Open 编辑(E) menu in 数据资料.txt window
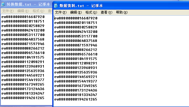The width and height of the screenshot is (189, 107). (76, 12)
